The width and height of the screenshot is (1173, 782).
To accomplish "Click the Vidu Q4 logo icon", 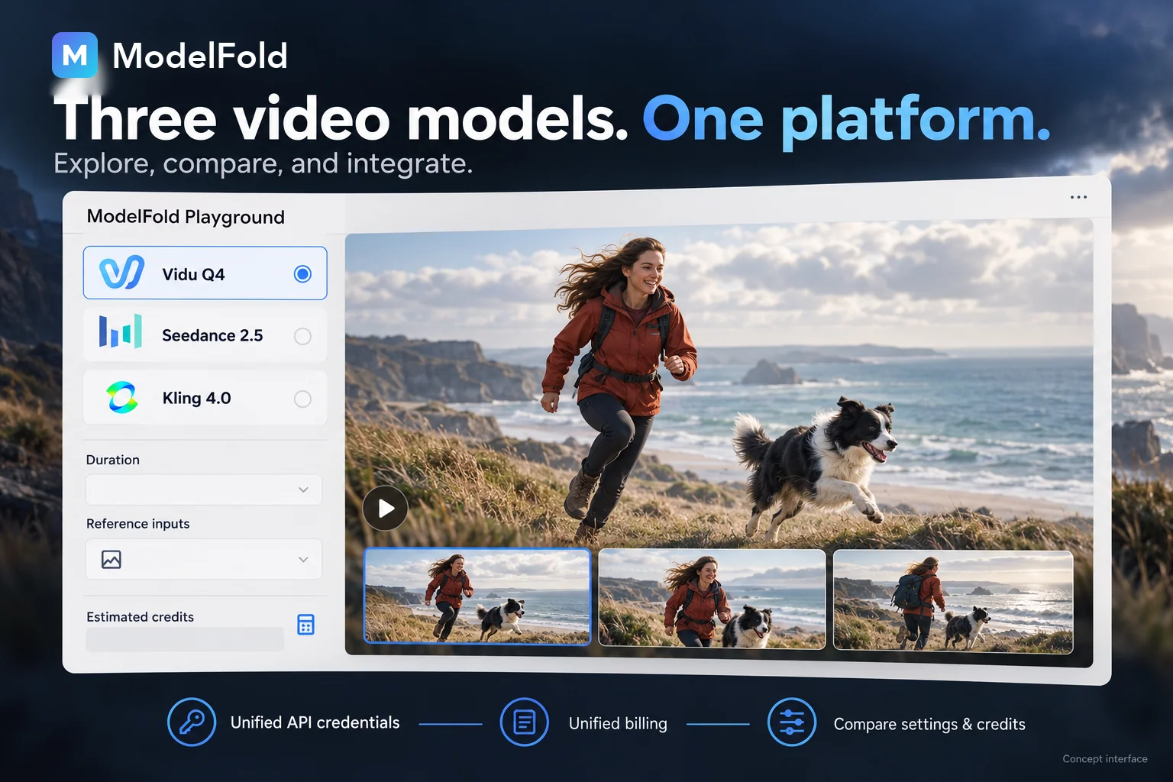I will [122, 273].
